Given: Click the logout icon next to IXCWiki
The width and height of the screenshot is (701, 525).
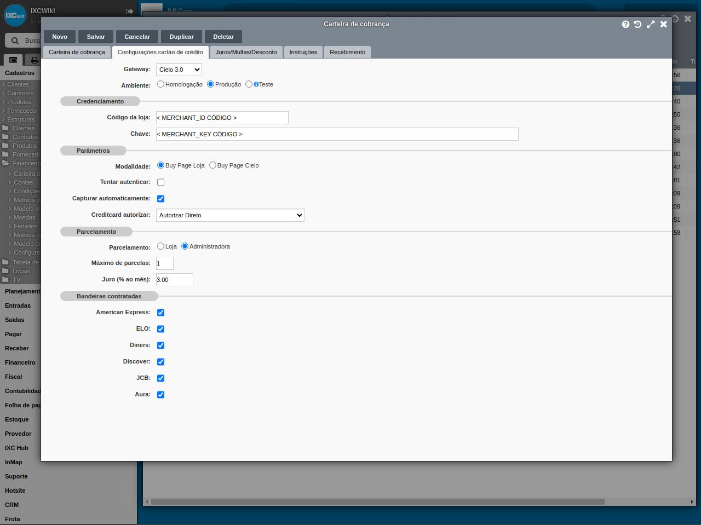Looking at the screenshot, I should click(x=130, y=11).
